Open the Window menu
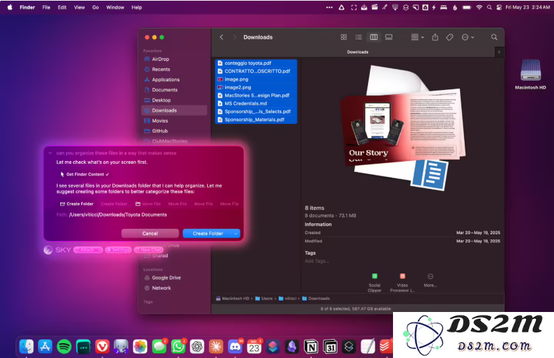The height and width of the screenshot is (358, 554). 115,7
